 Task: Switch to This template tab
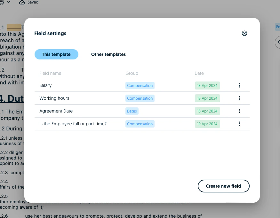coord(56,54)
